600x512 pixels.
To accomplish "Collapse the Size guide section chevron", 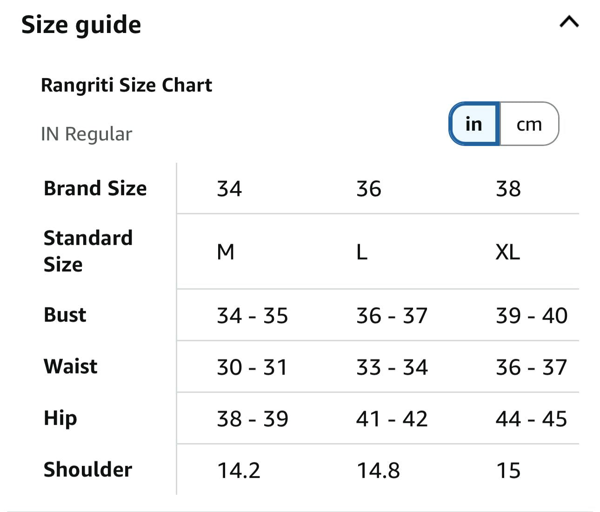I will (569, 22).
